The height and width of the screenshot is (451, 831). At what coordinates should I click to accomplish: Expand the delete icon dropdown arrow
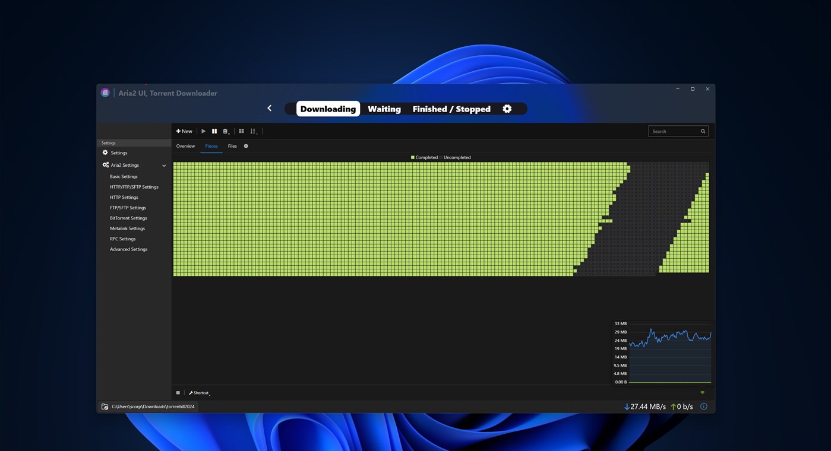228,133
